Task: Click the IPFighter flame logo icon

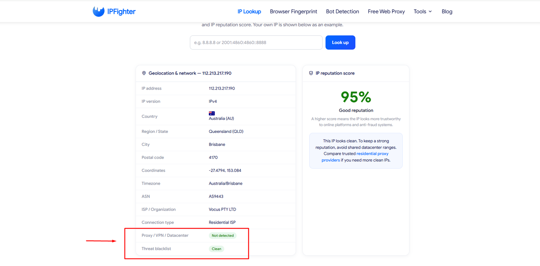Action: 98,12
